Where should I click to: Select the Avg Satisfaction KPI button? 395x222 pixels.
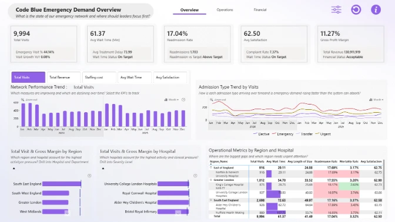(x=170, y=78)
